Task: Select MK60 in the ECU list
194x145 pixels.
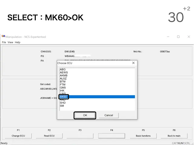Action: click(x=97, y=97)
